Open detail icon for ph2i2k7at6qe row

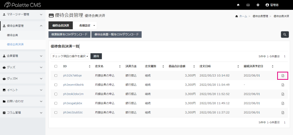[283, 76]
